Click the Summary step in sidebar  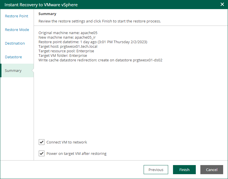coord(13,71)
